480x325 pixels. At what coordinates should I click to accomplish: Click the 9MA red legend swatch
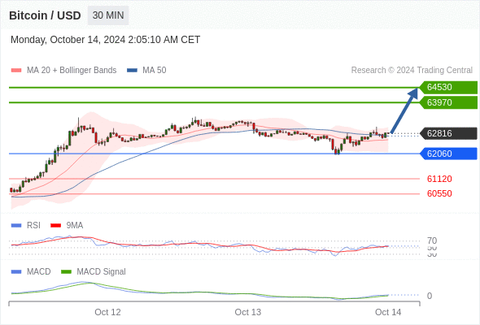point(55,226)
